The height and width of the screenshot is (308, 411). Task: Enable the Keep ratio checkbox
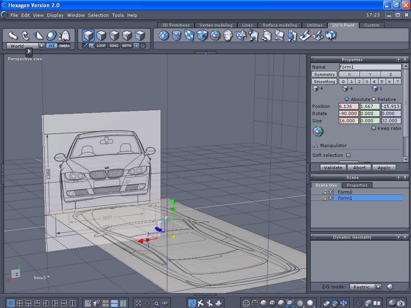(374, 128)
